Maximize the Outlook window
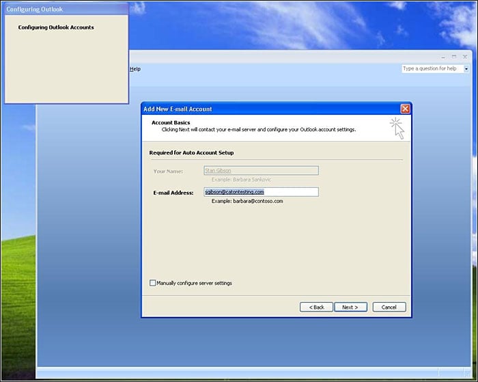 point(454,57)
